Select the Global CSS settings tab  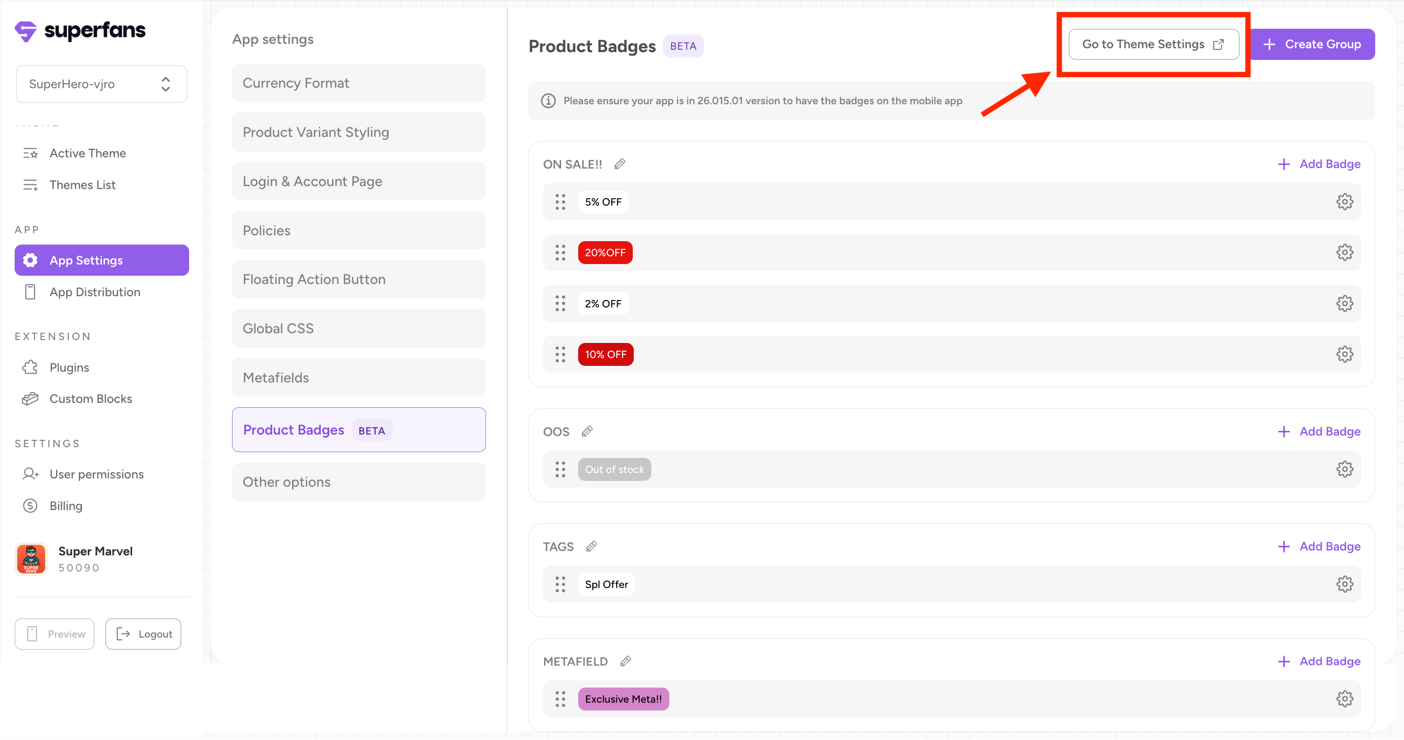coord(359,328)
